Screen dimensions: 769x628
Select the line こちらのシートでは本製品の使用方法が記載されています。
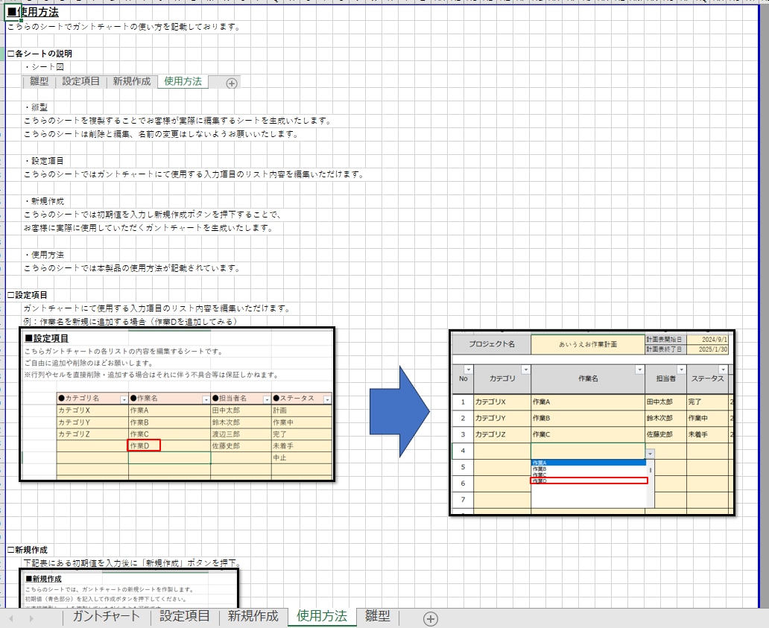coord(133,268)
